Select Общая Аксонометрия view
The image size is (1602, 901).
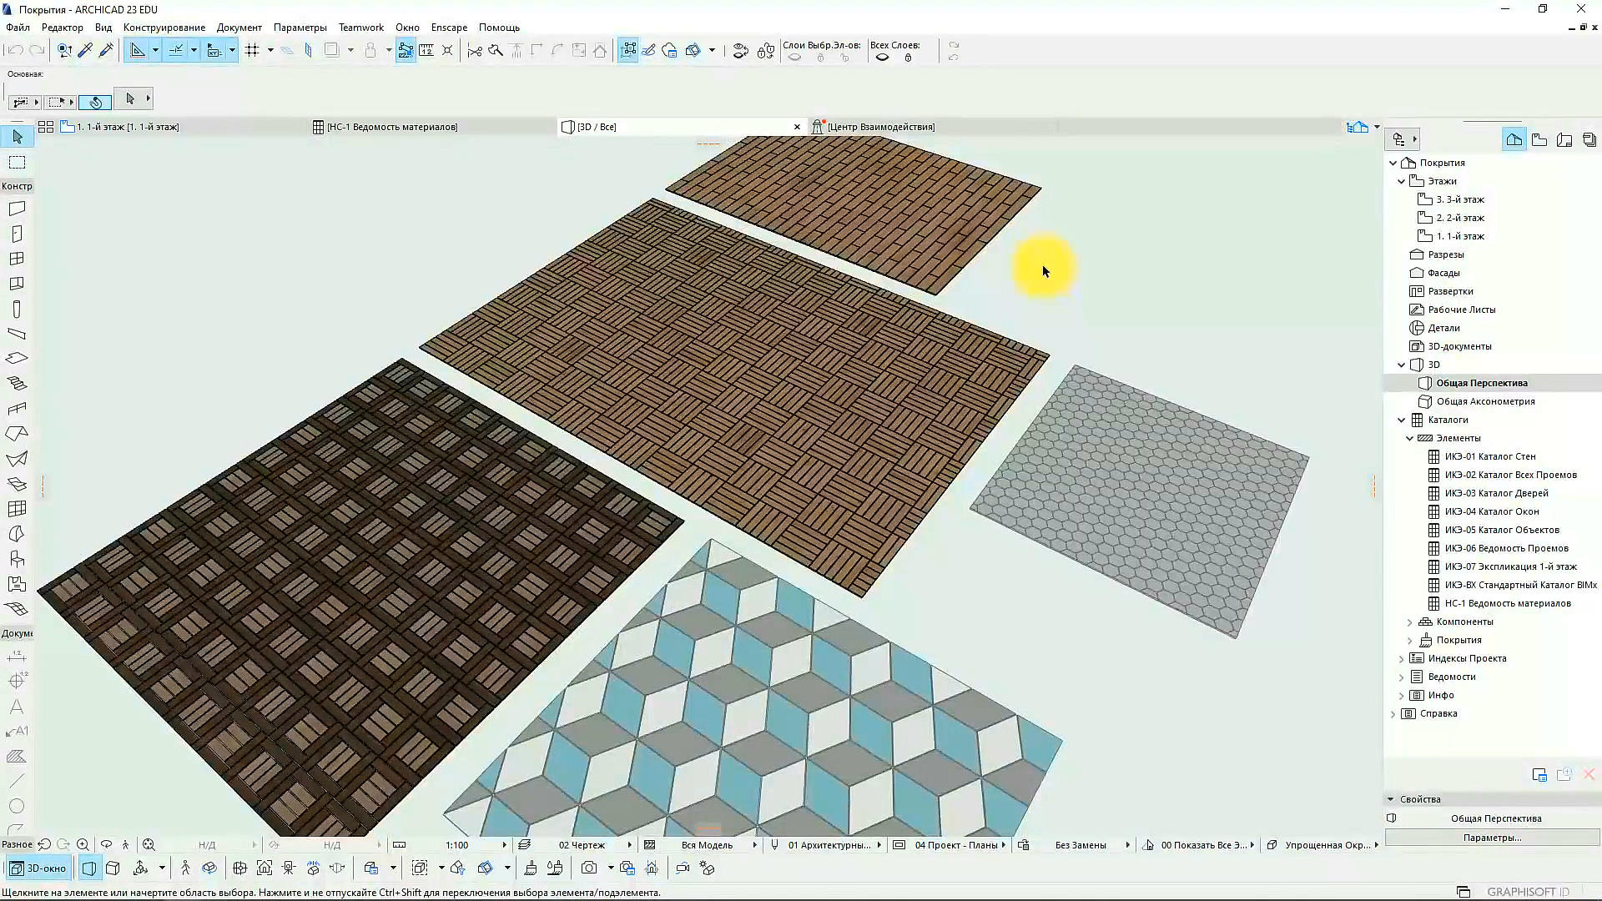tap(1485, 401)
